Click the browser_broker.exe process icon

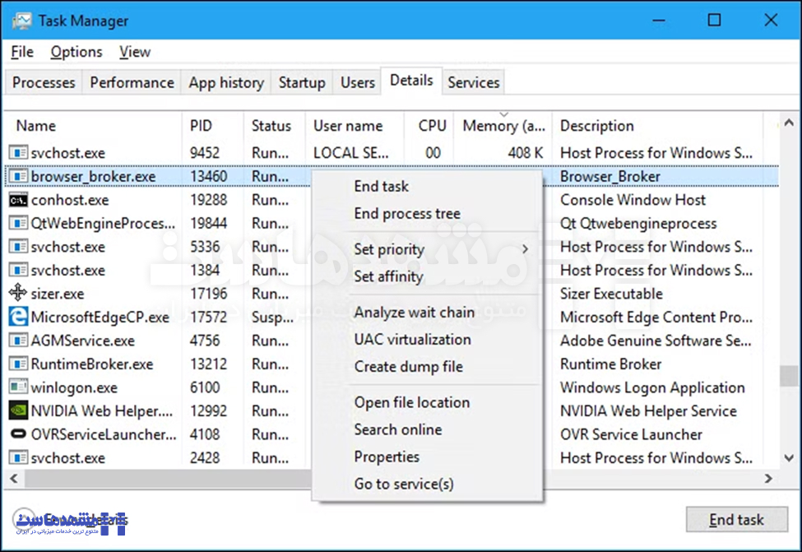point(18,177)
